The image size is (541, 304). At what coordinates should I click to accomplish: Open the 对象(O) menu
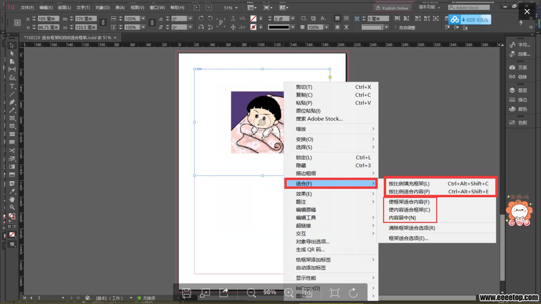[x=102, y=7]
